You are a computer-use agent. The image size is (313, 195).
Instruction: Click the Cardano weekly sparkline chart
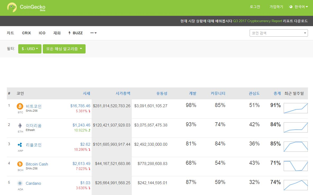pos(296,185)
